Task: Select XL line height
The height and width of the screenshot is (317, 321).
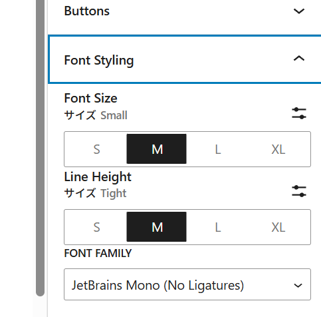Action: click(278, 227)
